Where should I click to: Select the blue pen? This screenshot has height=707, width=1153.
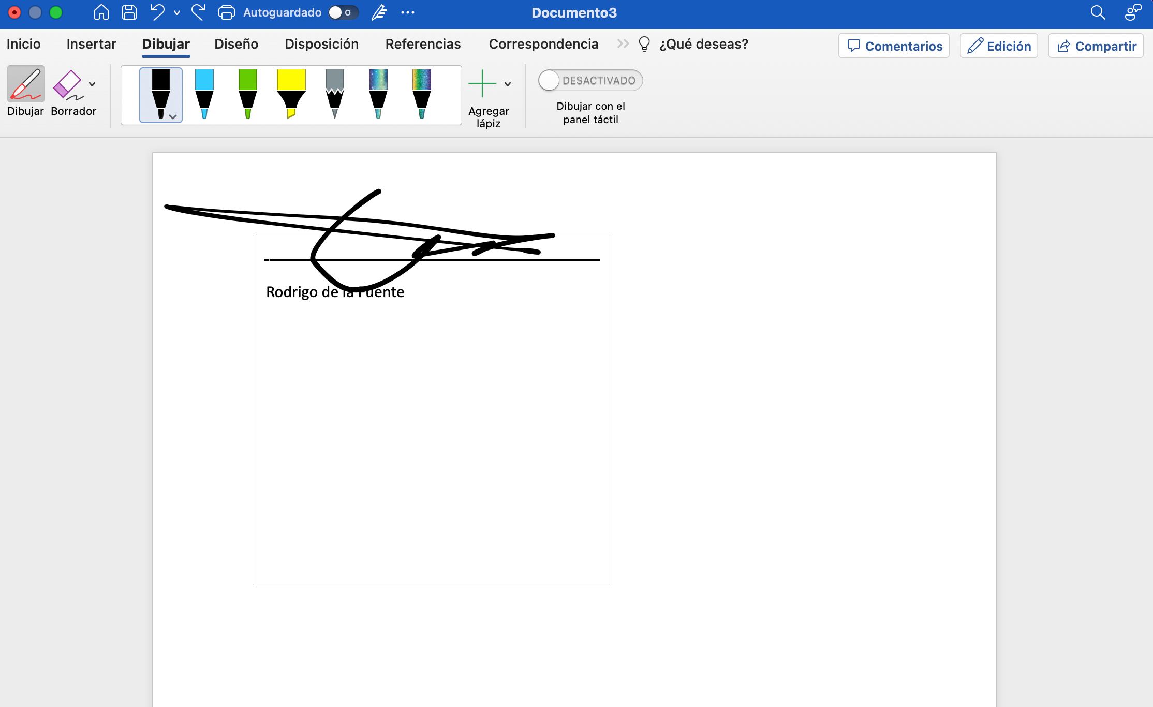pyautogui.click(x=204, y=94)
